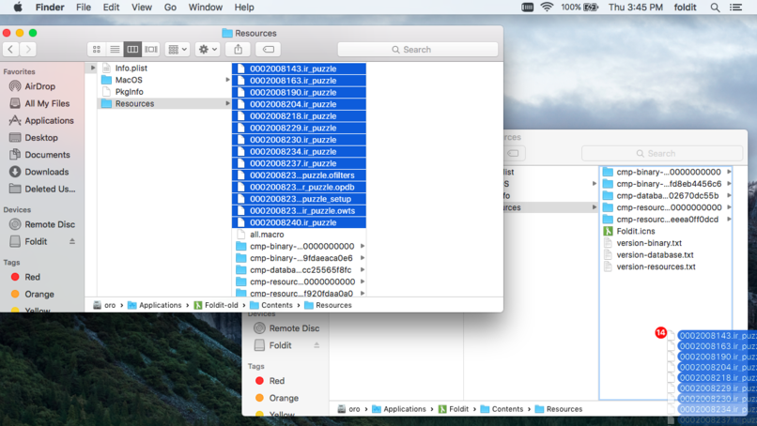Open Spotlight search in menu bar
This screenshot has height=426, width=757.
(x=715, y=8)
